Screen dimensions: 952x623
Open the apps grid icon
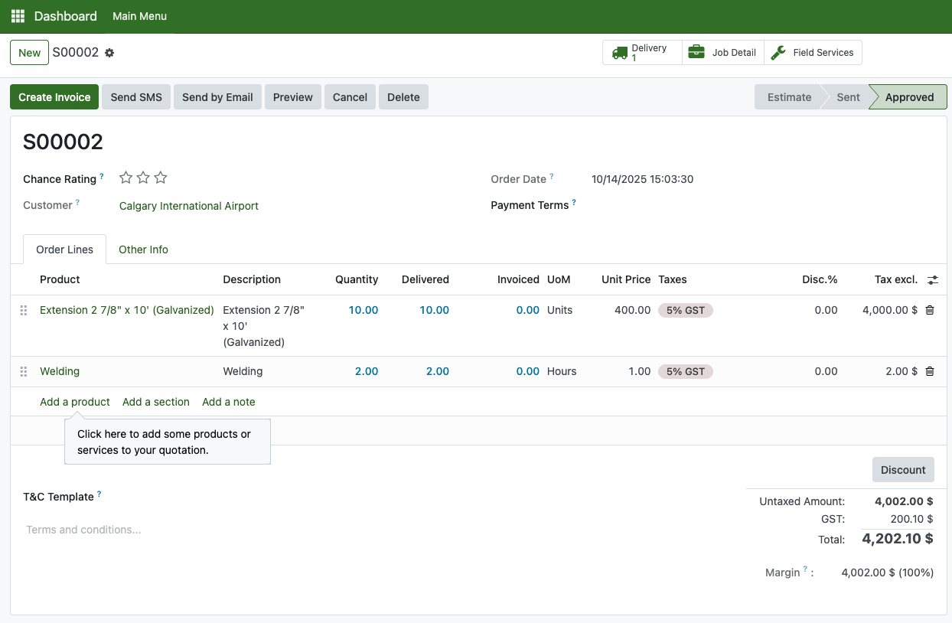(18, 16)
